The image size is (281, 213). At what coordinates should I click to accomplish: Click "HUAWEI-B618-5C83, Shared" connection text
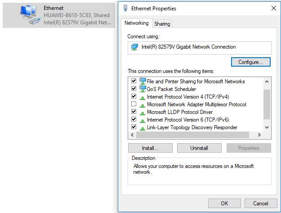pos(76,15)
